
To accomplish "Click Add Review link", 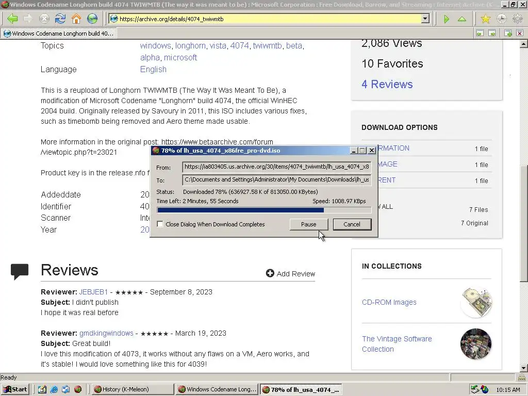I will [x=295, y=273].
